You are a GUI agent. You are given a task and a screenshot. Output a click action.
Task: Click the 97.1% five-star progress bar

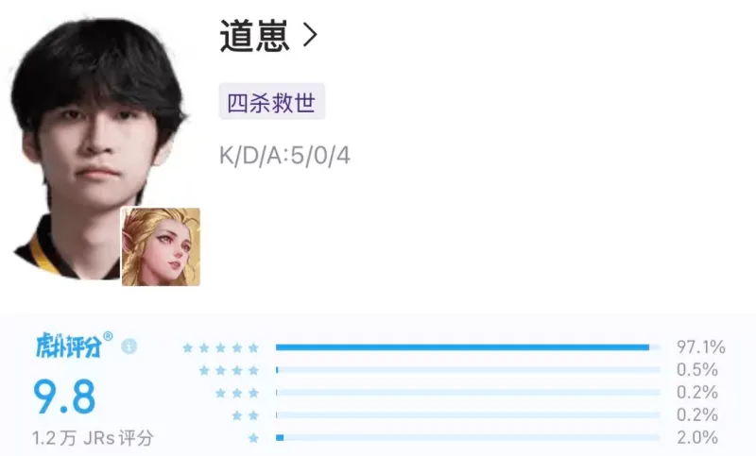click(x=468, y=347)
